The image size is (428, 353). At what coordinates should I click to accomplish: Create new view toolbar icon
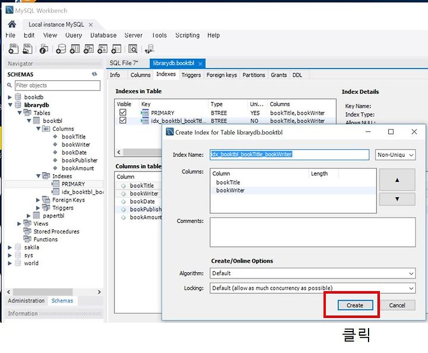coord(89,49)
